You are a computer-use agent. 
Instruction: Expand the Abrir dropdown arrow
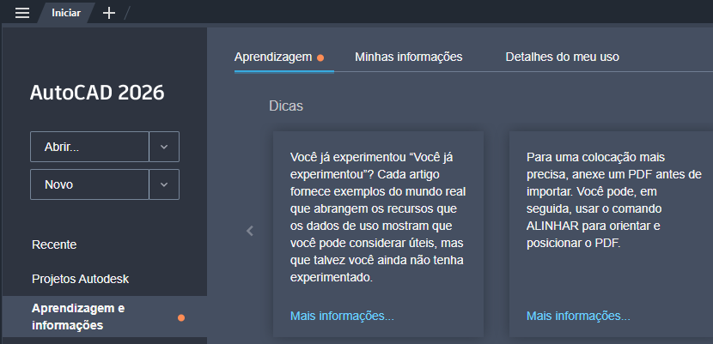(164, 147)
